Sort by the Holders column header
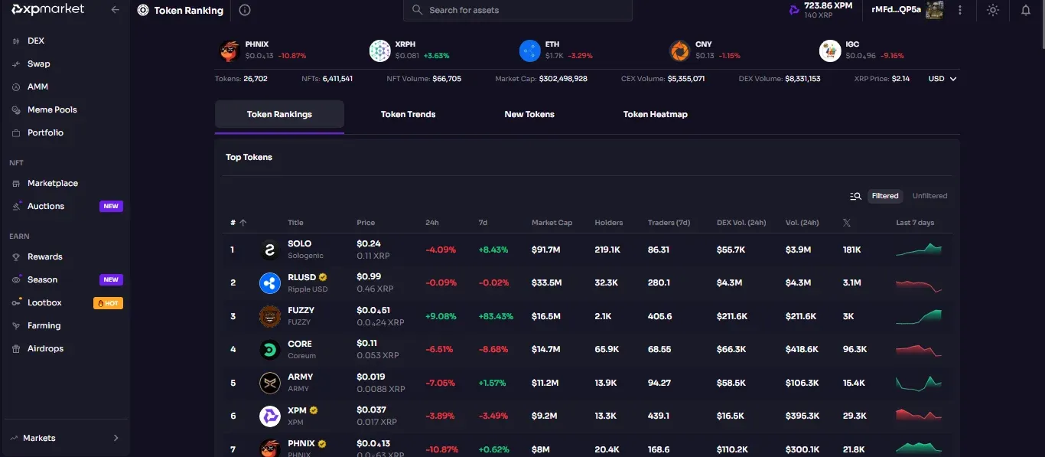1045x457 pixels. tap(609, 223)
